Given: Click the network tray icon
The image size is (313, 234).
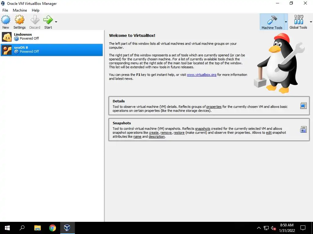Looking at the screenshot, I should click(x=266, y=228).
